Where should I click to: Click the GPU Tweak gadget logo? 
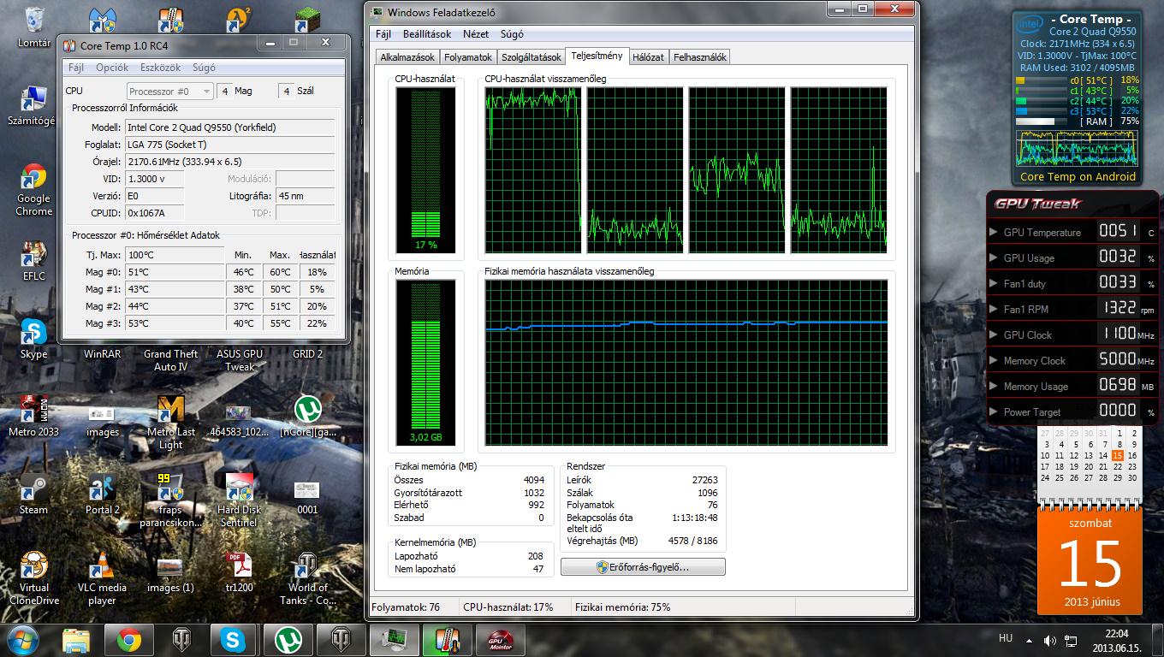coord(1037,204)
